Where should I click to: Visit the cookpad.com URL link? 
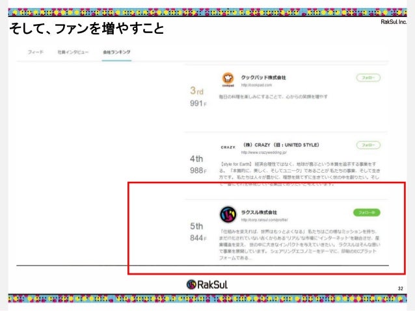(x=256, y=85)
